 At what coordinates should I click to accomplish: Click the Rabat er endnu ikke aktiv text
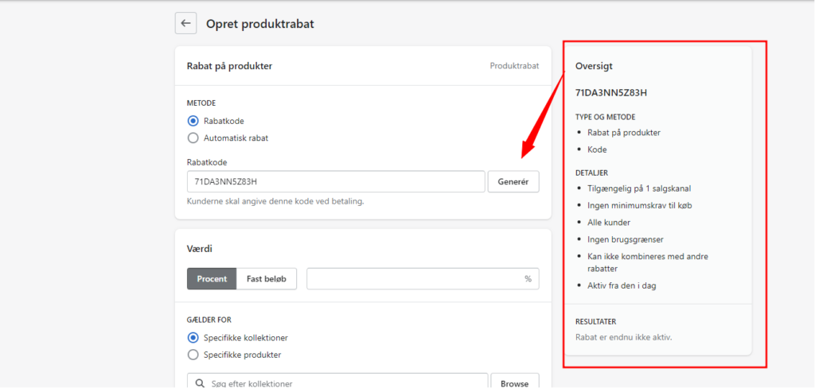coord(624,338)
